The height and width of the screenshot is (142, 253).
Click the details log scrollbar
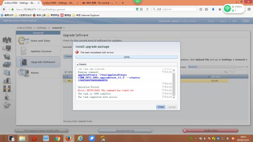click(174, 84)
